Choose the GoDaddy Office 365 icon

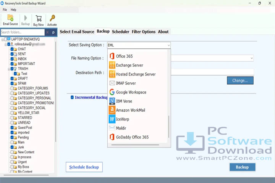tap(112, 137)
